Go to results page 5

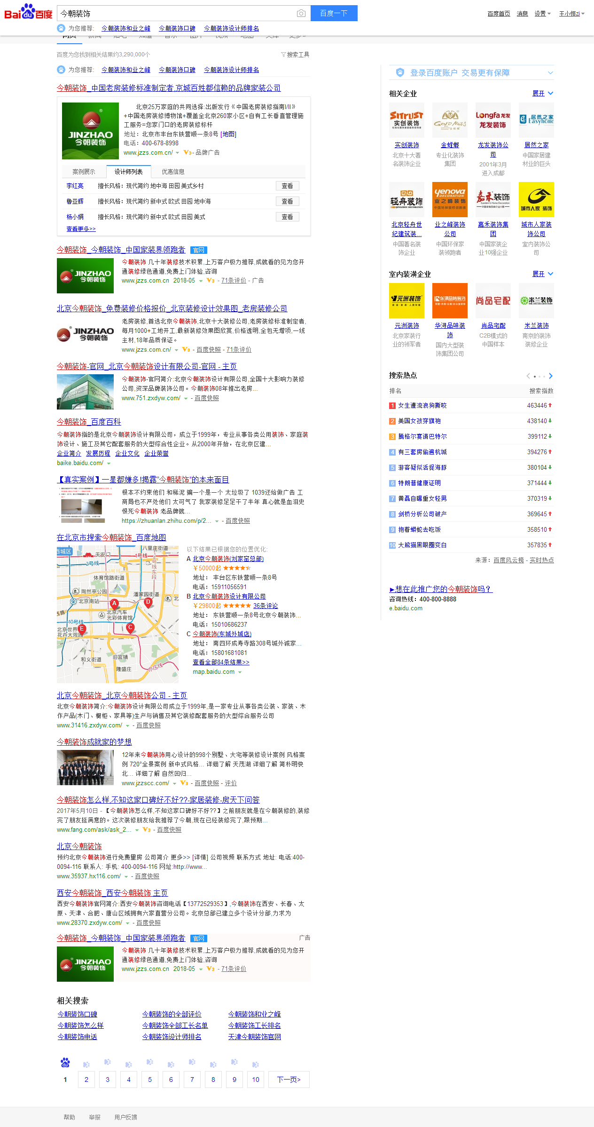150,1080
